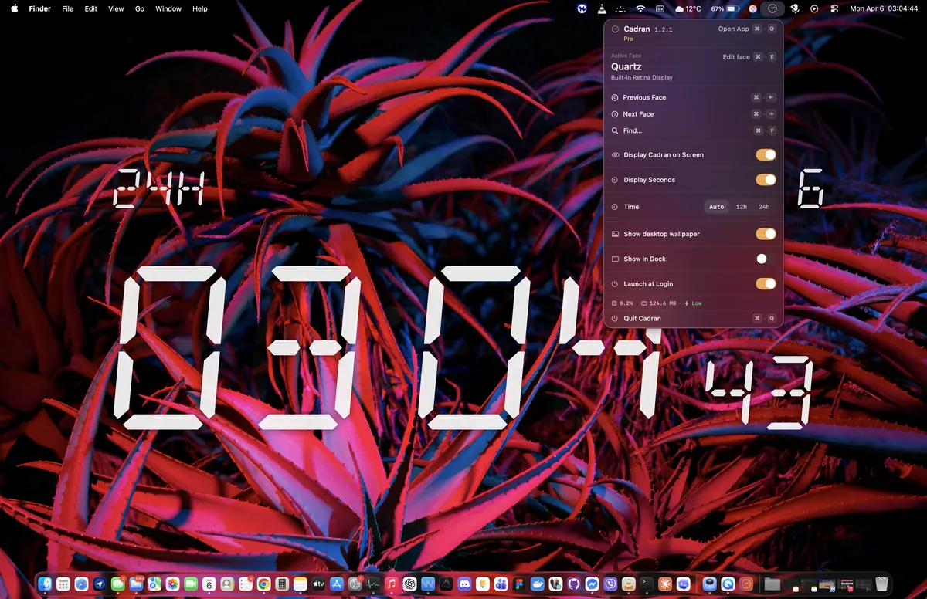Click the VLC cone menu bar icon

tap(602, 8)
